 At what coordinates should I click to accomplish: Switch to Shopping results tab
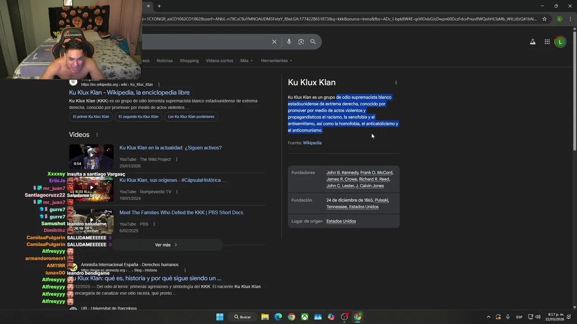point(189,61)
